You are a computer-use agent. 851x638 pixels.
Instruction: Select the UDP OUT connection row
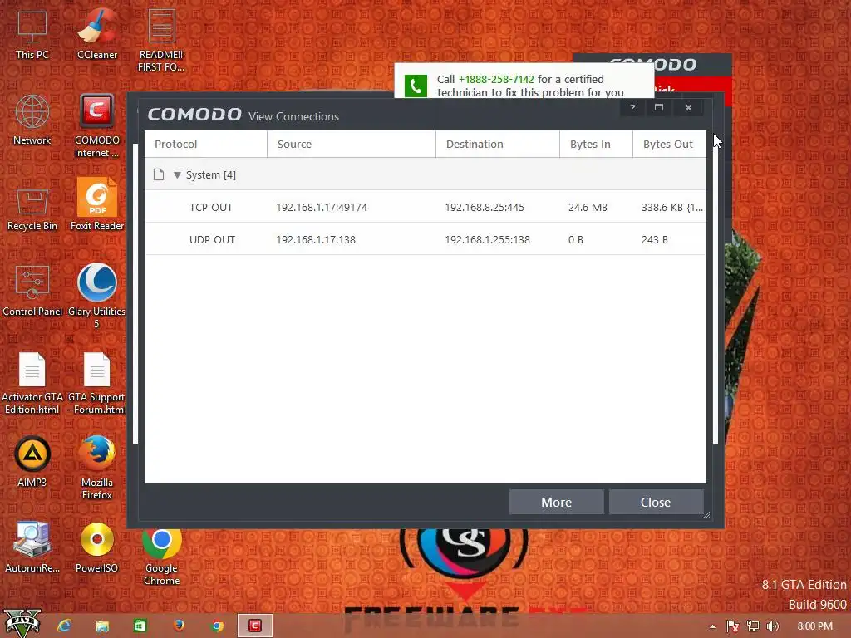(x=425, y=239)
